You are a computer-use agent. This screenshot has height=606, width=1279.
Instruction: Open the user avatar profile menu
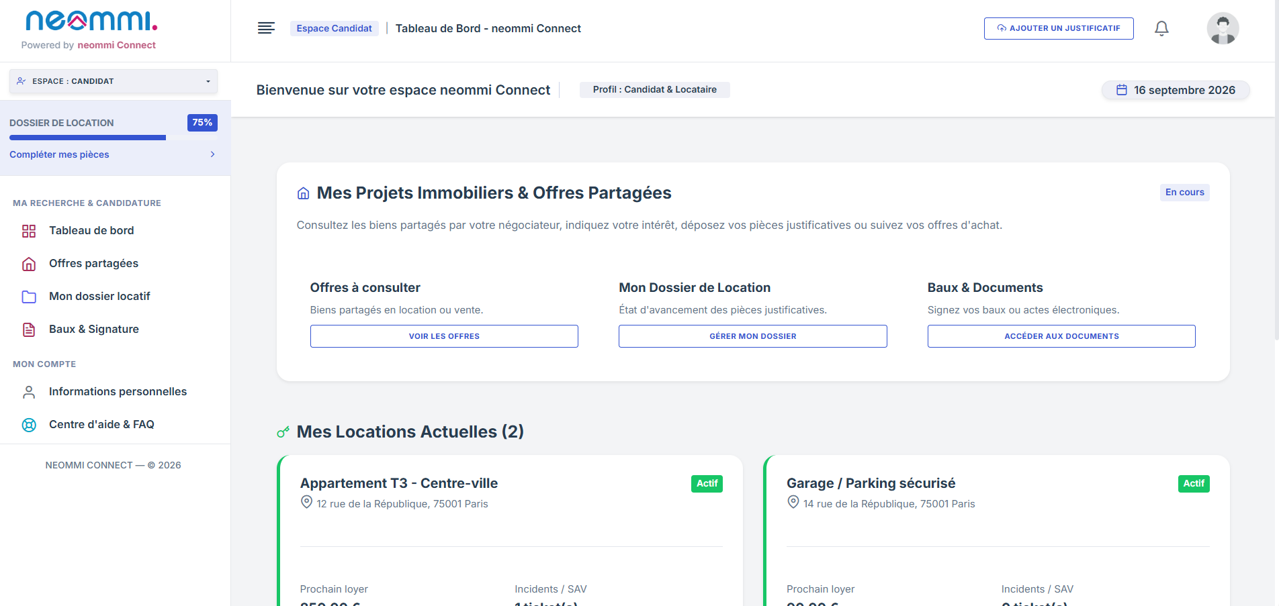[x=1223, y=28]
